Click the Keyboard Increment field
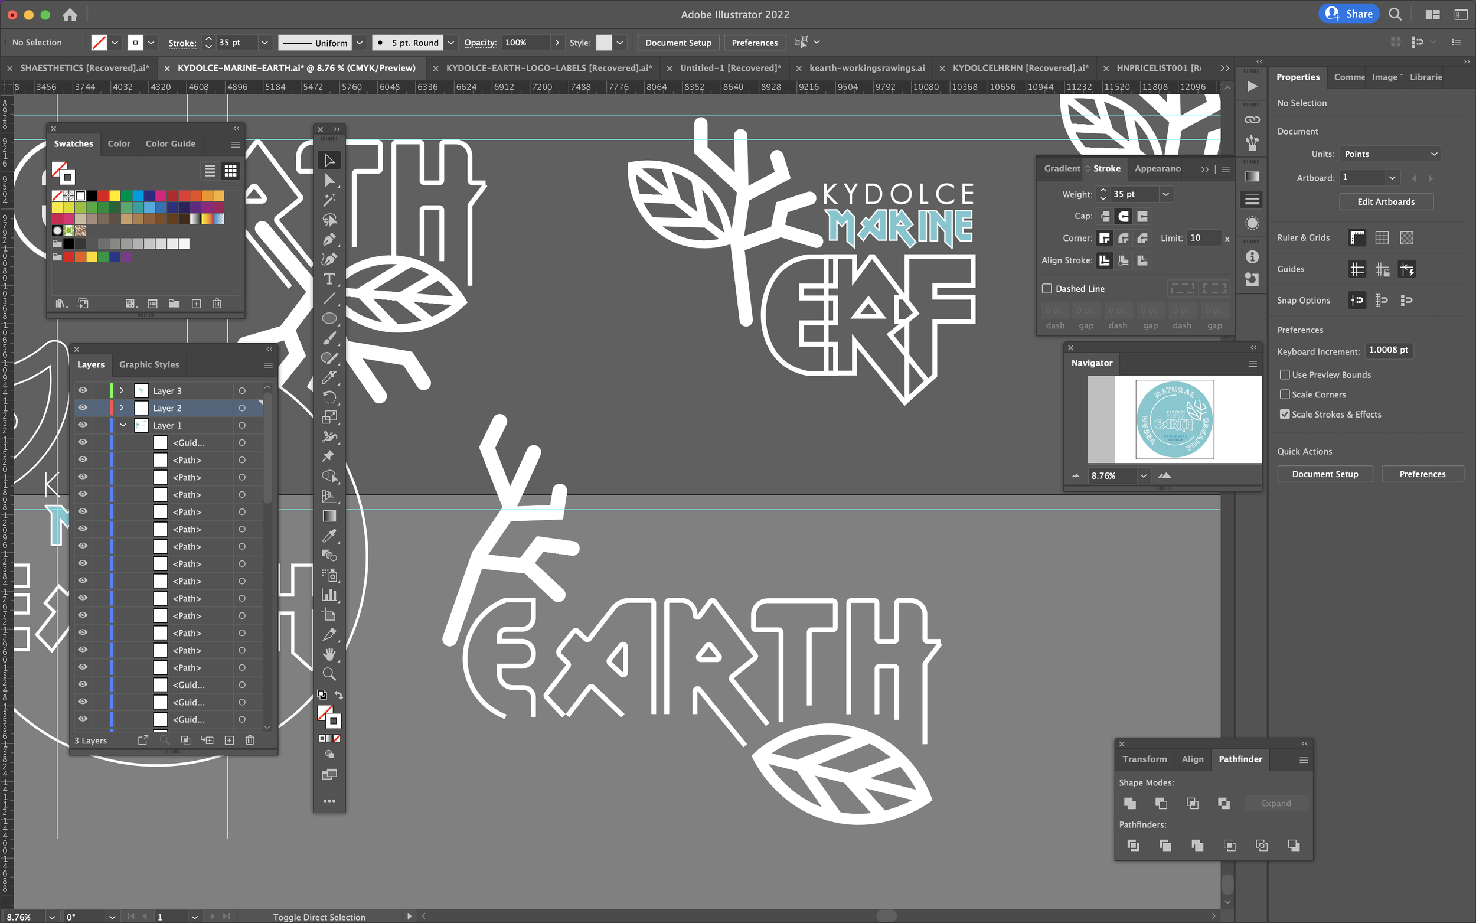Viewport: 1476px width, 923px height. click(1388, 350)
